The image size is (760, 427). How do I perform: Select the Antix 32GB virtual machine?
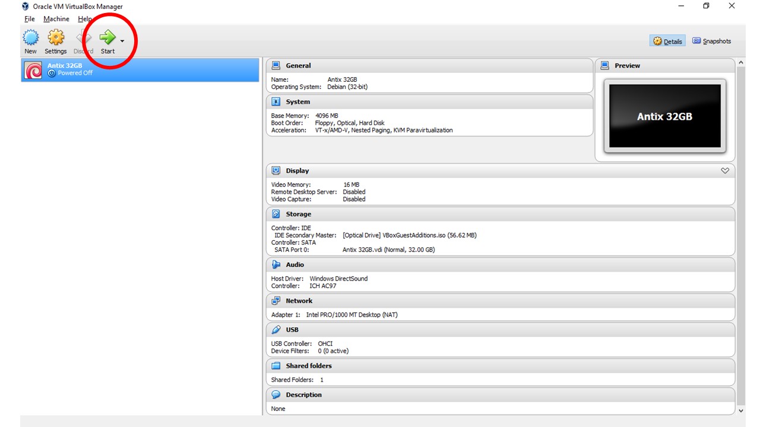(140, 70)
